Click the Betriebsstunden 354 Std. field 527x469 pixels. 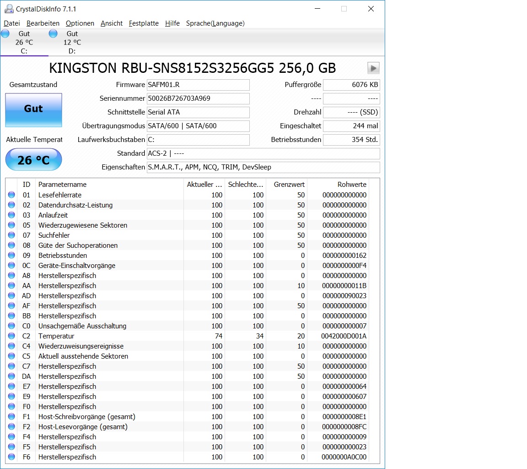[x=351, y=140]
